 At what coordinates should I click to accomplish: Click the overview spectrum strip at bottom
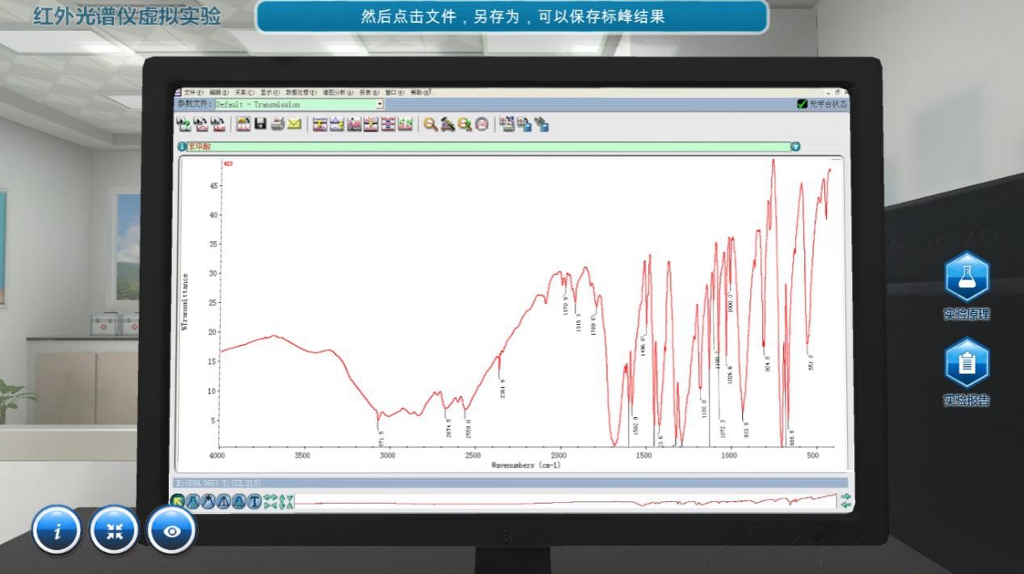[x=566, y=502]
